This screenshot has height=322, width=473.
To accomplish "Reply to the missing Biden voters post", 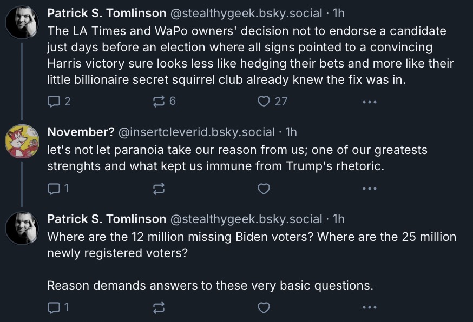I will tap(58, 307).
